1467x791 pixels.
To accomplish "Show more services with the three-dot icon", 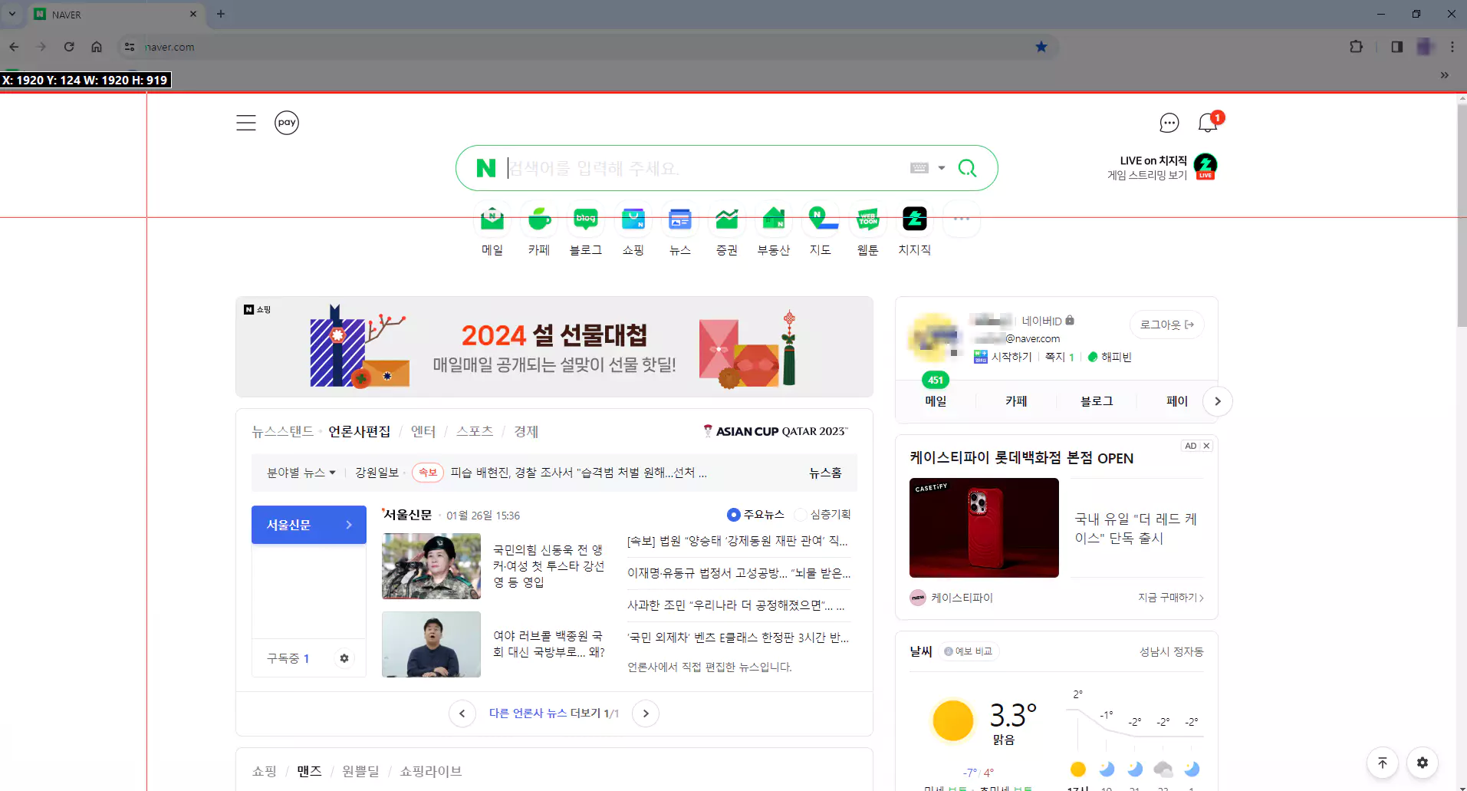I will 962,219.
